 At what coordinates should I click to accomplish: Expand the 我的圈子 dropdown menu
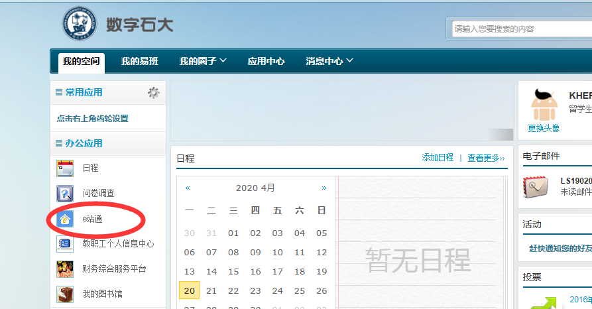203,61
